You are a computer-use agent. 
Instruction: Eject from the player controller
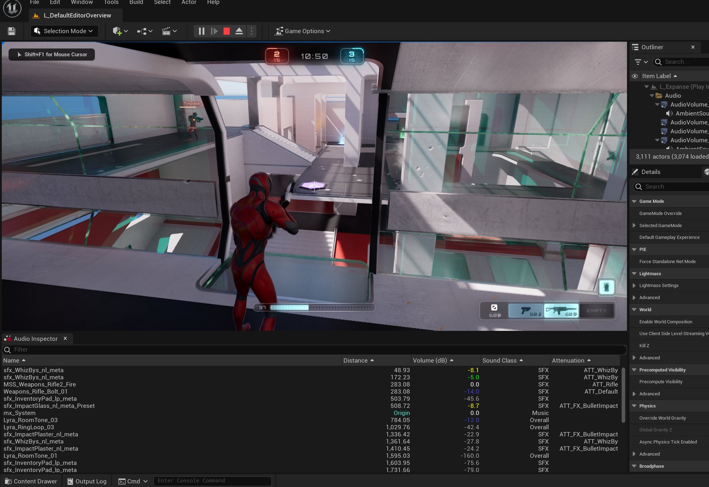tap(239, 31)
